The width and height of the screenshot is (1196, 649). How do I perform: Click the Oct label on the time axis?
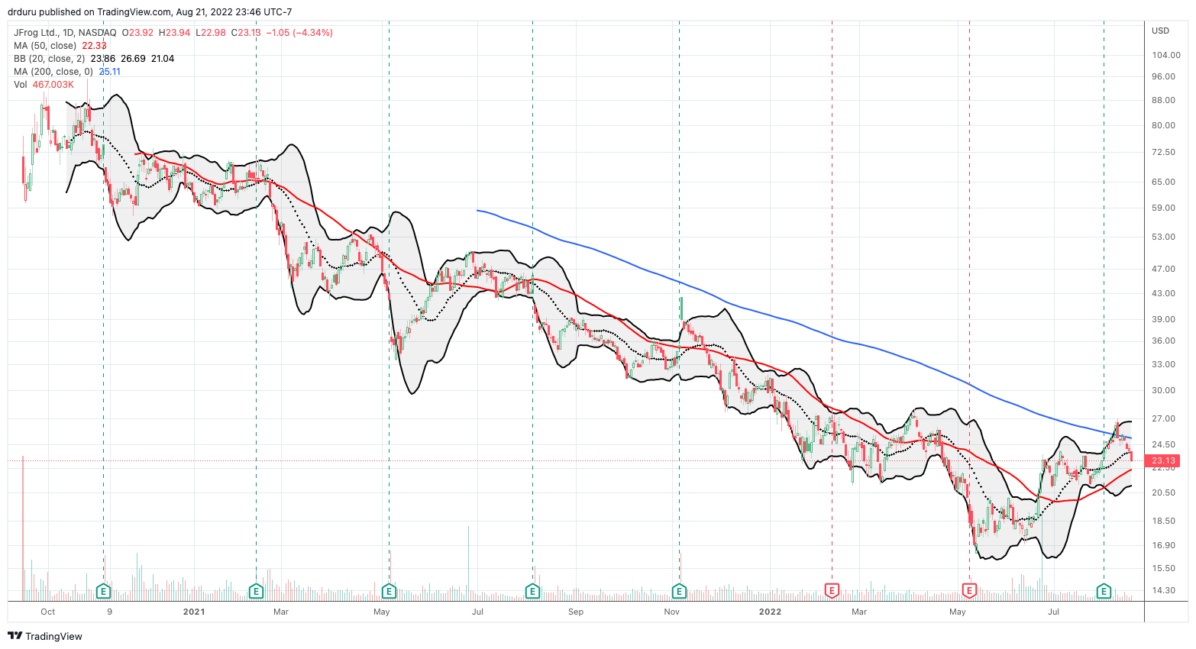tap(48, 612)
